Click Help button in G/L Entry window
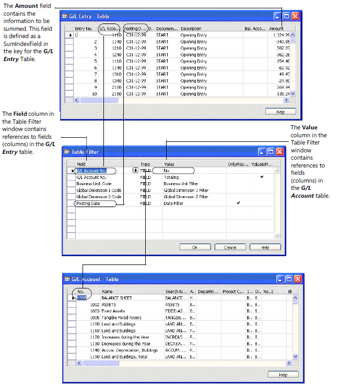Image resolution: width=339 pixels, height=385 pixels. tap(281, 112)
